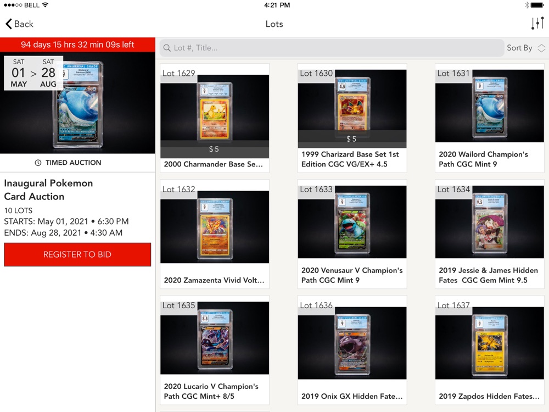Focus the Lot #, Title search field

tap(331, 48)
